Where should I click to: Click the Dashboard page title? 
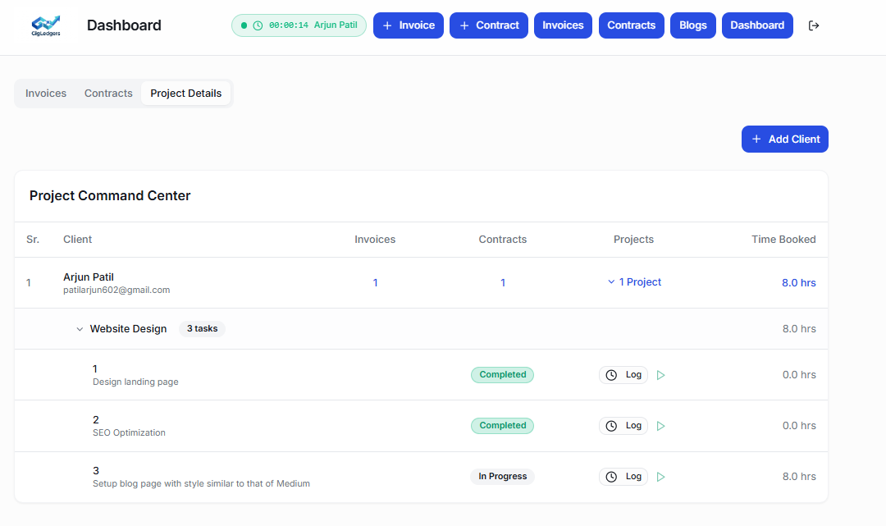point(124,25)
